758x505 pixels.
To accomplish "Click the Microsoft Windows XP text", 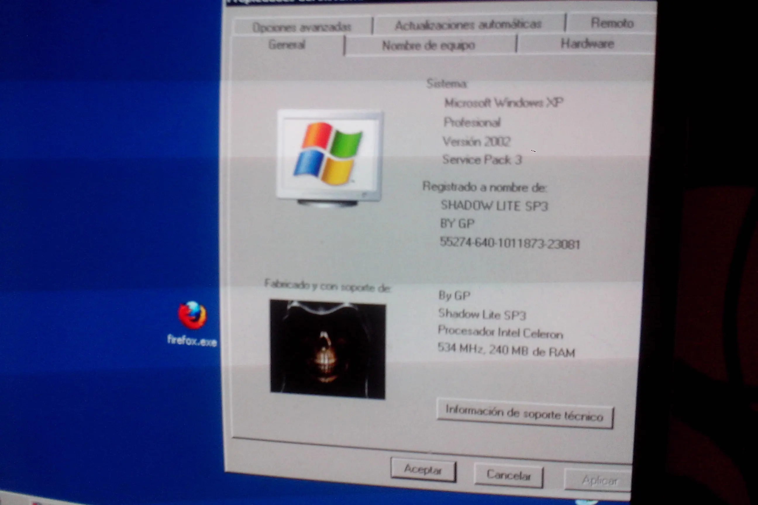I will tap(503, 103).
